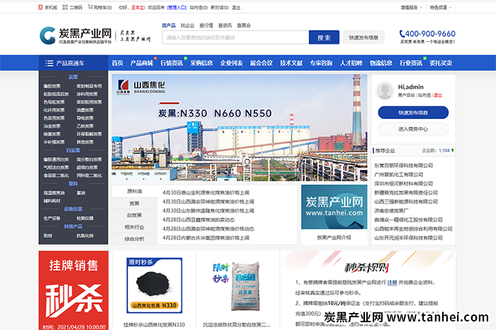This screenshot has height=330, width=496.
Task: Open 济南宏德炭黑厂 company link
Action: click(391, 210)
